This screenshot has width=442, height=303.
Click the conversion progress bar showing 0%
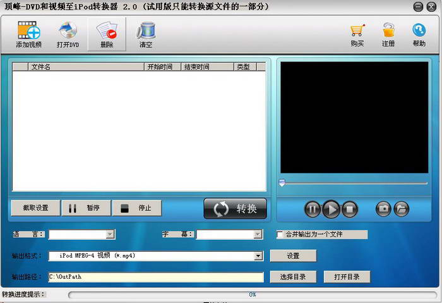(253, 295)
